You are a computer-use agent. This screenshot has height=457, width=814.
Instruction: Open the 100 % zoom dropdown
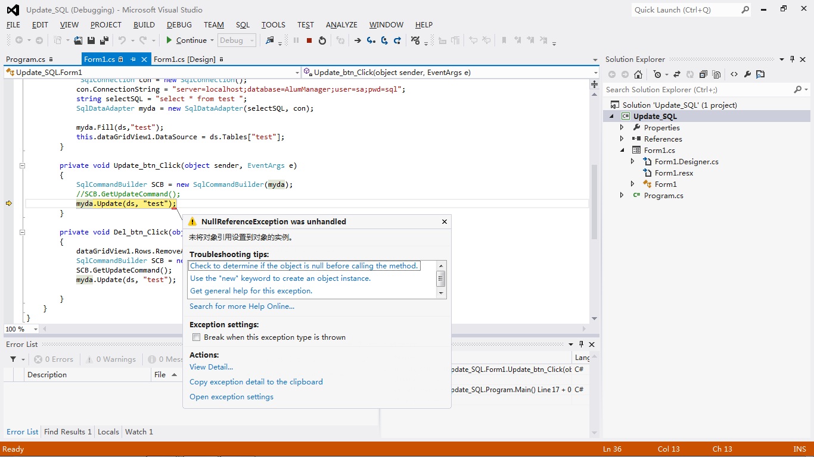pos(36,329)
